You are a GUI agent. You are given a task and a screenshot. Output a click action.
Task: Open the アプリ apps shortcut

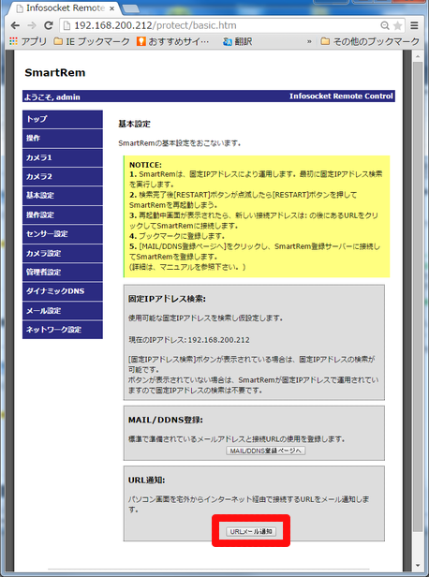click(28, 41)
